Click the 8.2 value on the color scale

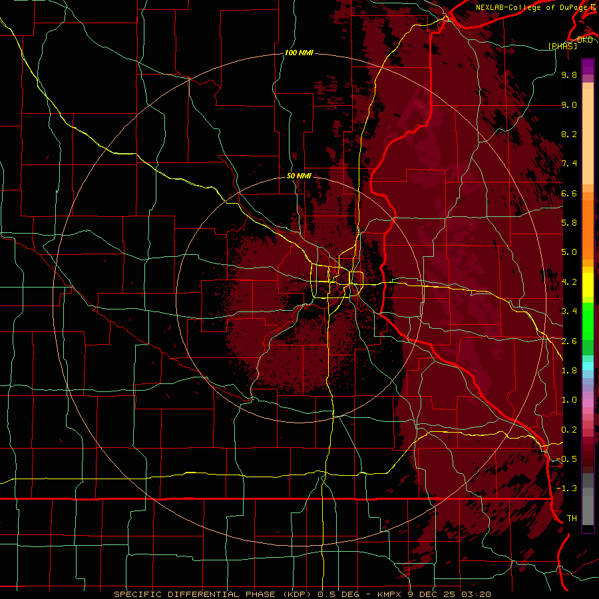[569, 134]
